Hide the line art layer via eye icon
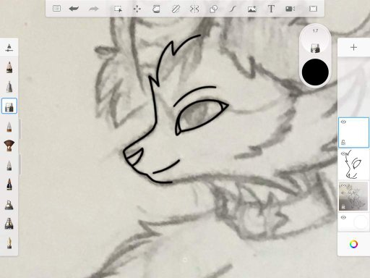Image resolution: width=370 pixels, height=278 pixels. pyautogui.click(x=343, y=153)
